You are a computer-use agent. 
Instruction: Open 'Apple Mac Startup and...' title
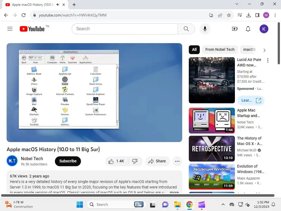coord(248,113)
